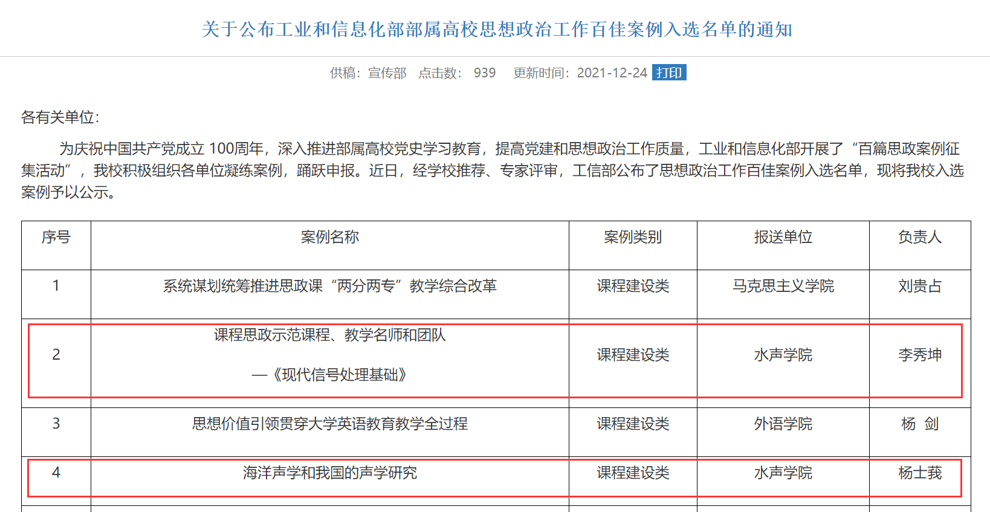The height and width of the screenshot is (512, 990).
Task: Click the 外语学院 cell
Action: click(x=783, y=424)
